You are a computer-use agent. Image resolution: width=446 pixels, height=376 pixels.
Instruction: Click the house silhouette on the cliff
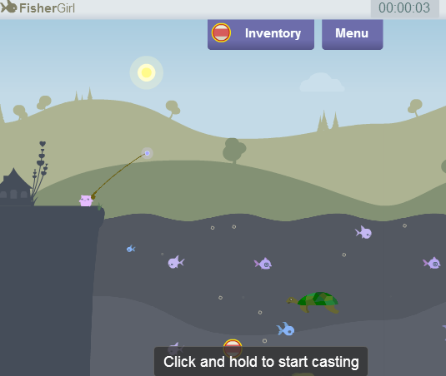16,187
